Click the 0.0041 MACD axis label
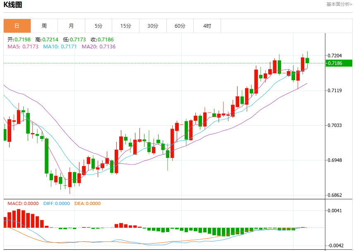 point(334,210)
